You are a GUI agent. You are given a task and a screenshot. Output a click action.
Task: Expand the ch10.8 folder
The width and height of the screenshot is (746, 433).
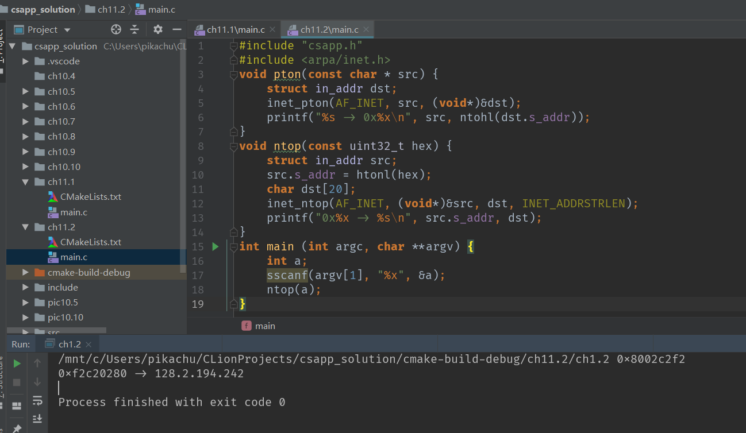tap(25, 136)
